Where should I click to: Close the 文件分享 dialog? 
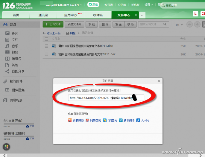coord(159,81)
